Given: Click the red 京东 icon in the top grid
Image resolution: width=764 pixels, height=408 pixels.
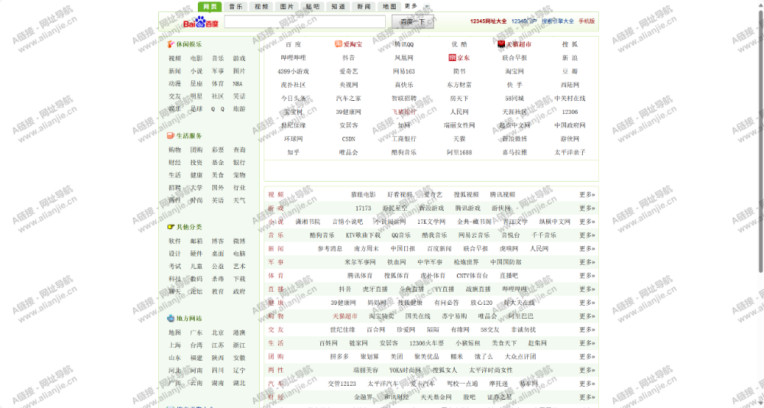Looking at the screenshot, I should [x=452, y=57].
